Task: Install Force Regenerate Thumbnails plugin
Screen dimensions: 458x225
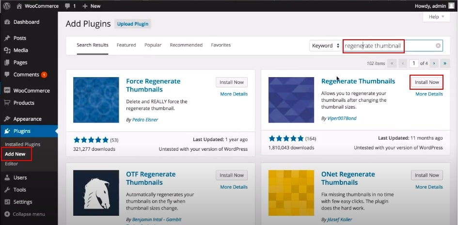Action: (x=232, y=82)
